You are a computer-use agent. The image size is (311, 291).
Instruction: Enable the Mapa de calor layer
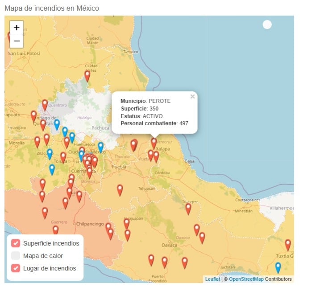coord(16,256)
